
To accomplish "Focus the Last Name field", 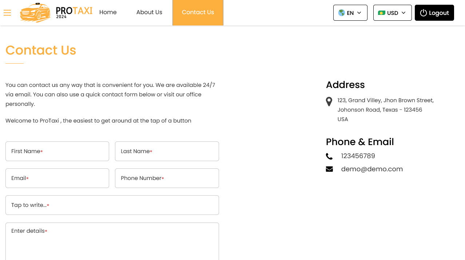I will tap(167, 151).
